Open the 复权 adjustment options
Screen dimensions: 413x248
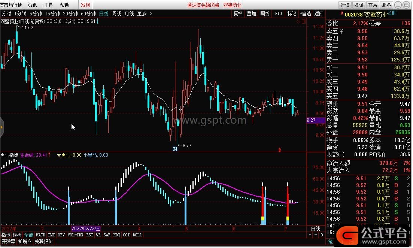point(238,13)
